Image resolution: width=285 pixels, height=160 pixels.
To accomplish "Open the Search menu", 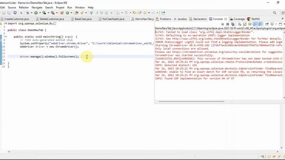I will tap(49, 8).
